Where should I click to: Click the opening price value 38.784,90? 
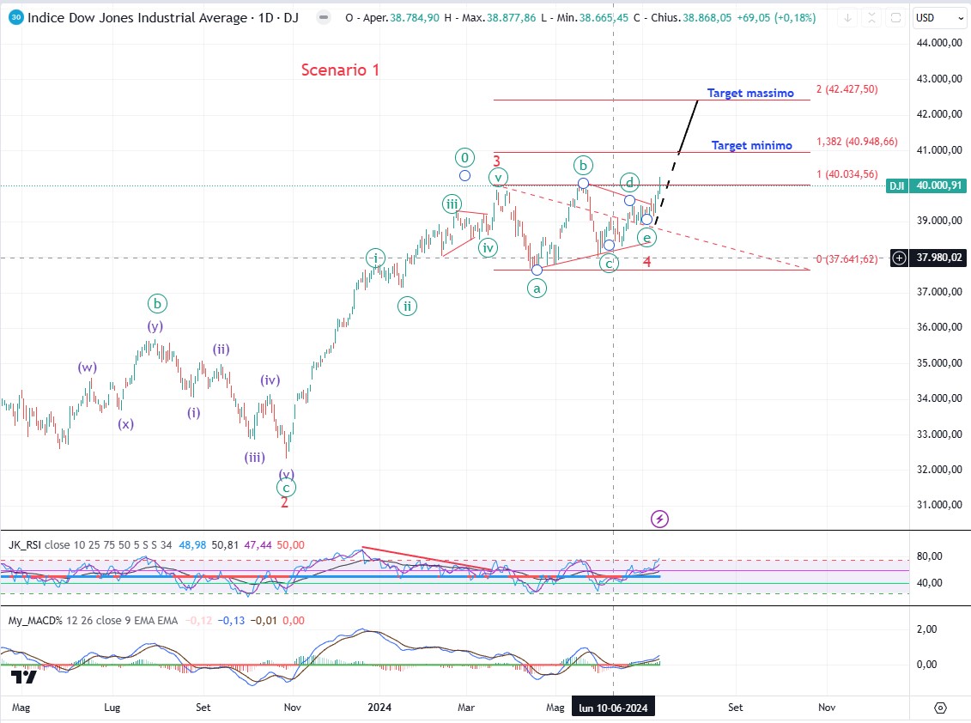tap(415, 18)
